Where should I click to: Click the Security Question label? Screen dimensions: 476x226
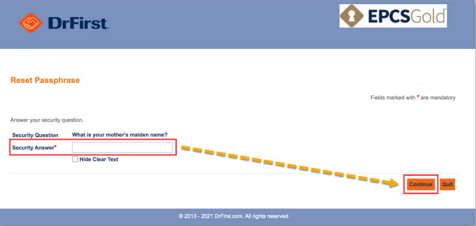pos(35,135)
